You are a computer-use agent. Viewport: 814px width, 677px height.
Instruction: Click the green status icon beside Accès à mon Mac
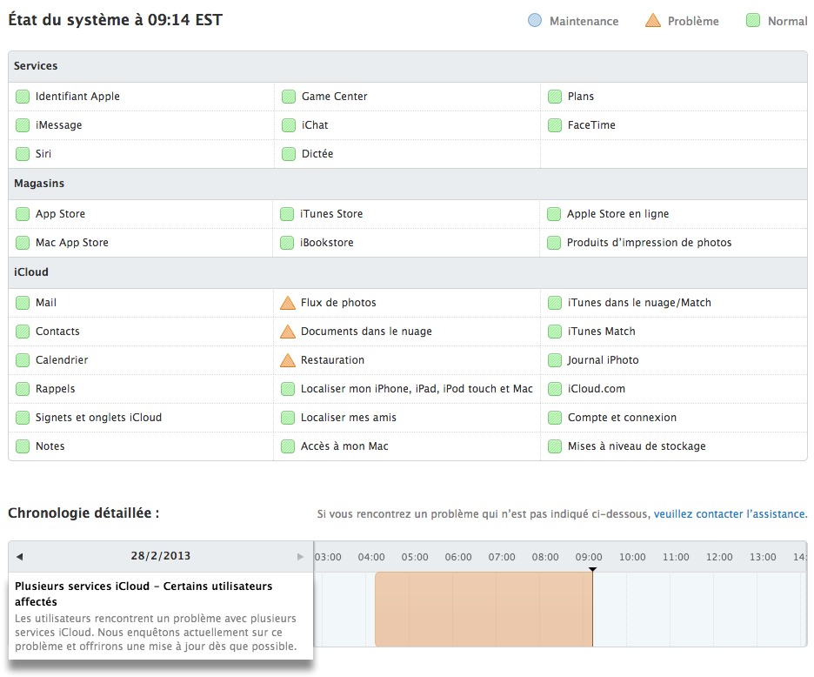coord(288,446)
